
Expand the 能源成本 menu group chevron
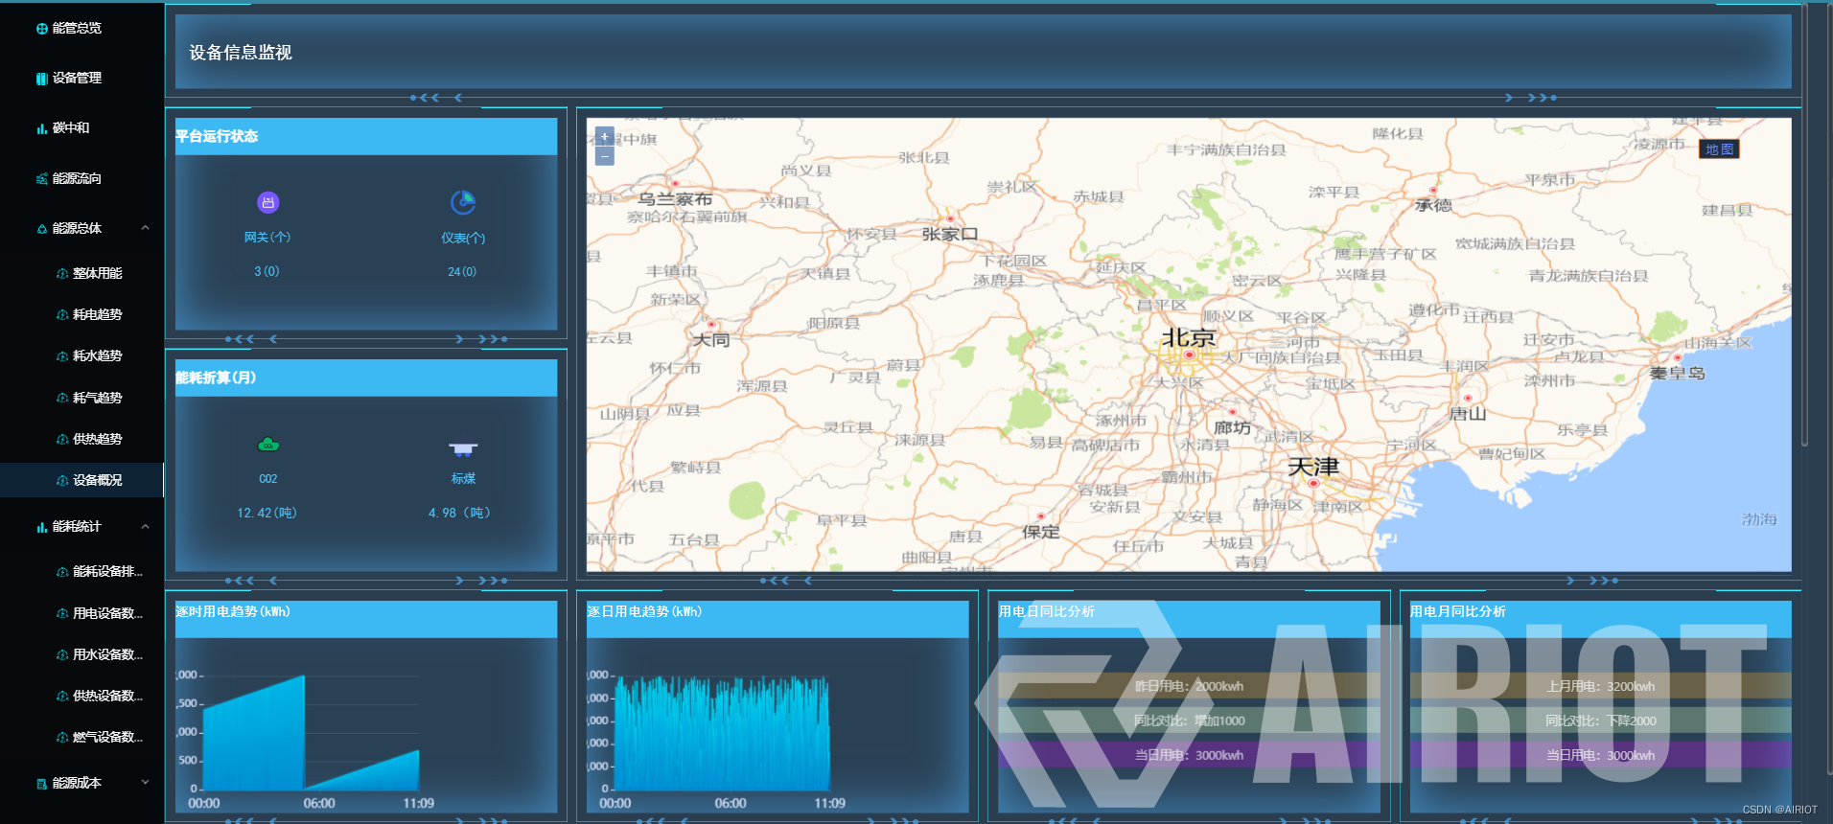pyautogui.click(x=146, y=783)
